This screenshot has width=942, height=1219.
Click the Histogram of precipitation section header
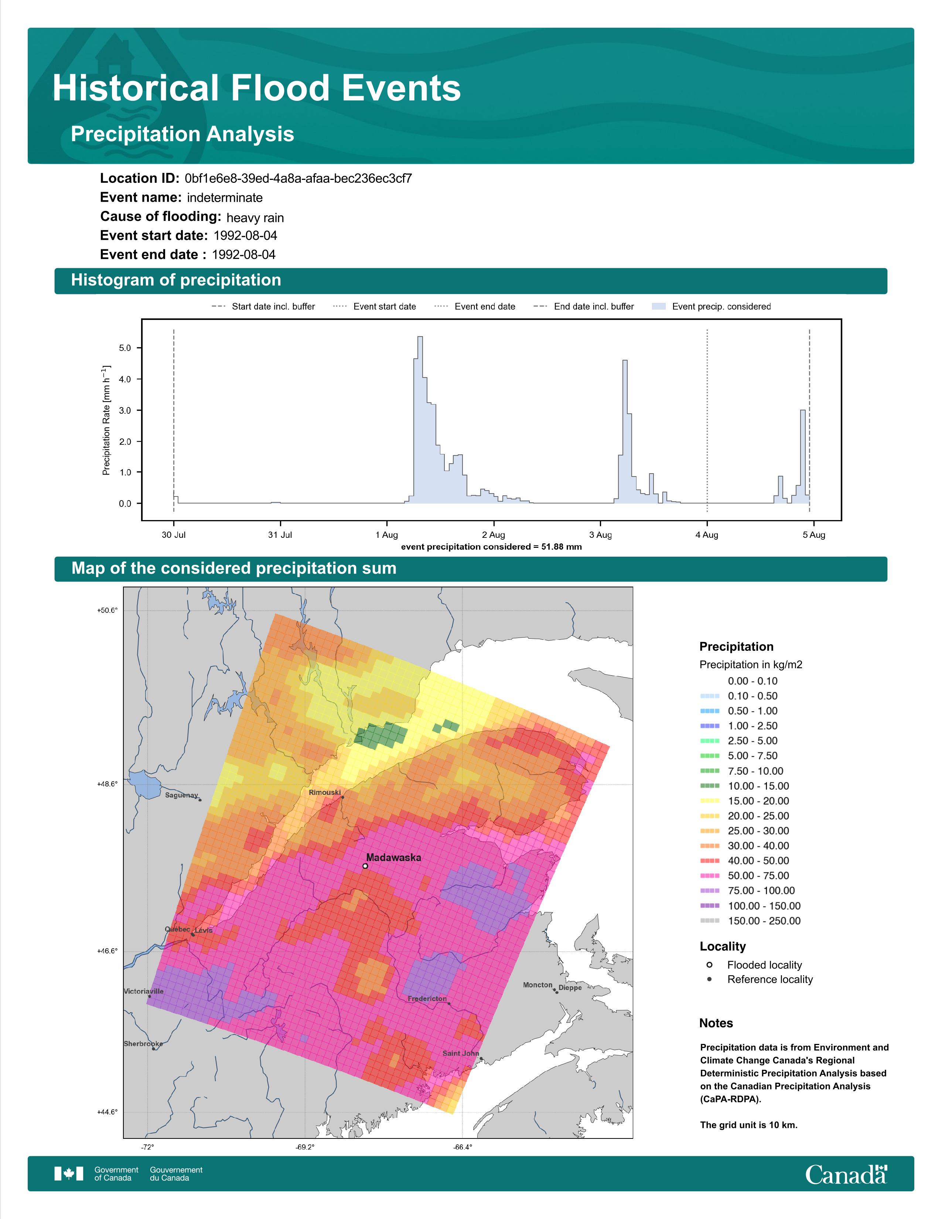(x=470, y=281)
